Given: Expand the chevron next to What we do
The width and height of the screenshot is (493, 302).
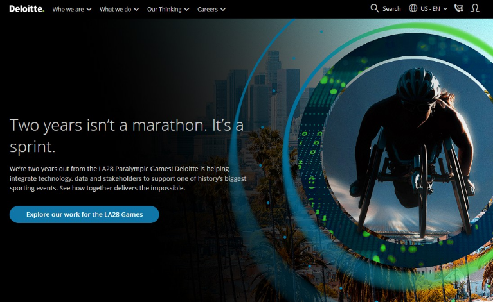Looking at the screenshot, I should (x=136, y=10).
